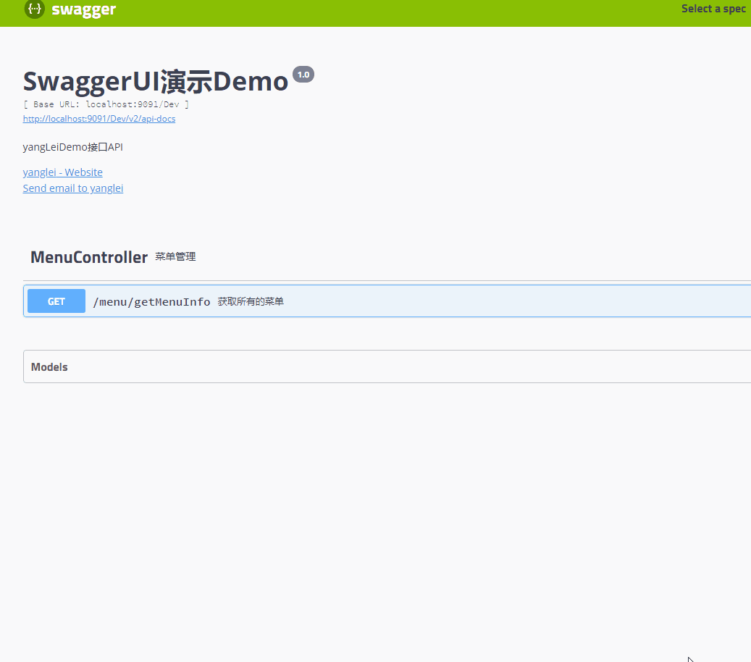Open the Select a spec dropdown
Screen dimensions: 751x662
tap(713, 9)
